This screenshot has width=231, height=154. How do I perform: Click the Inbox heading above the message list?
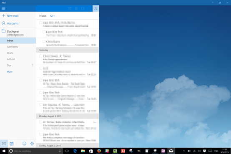coord(43,15)
